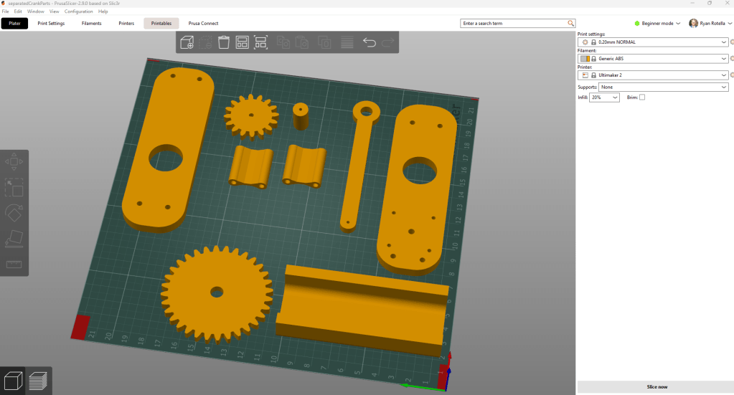This screenshot has width=734, height=395.
Task: Select the Rotate gizmo tool
Action: (x=14, y=213)
